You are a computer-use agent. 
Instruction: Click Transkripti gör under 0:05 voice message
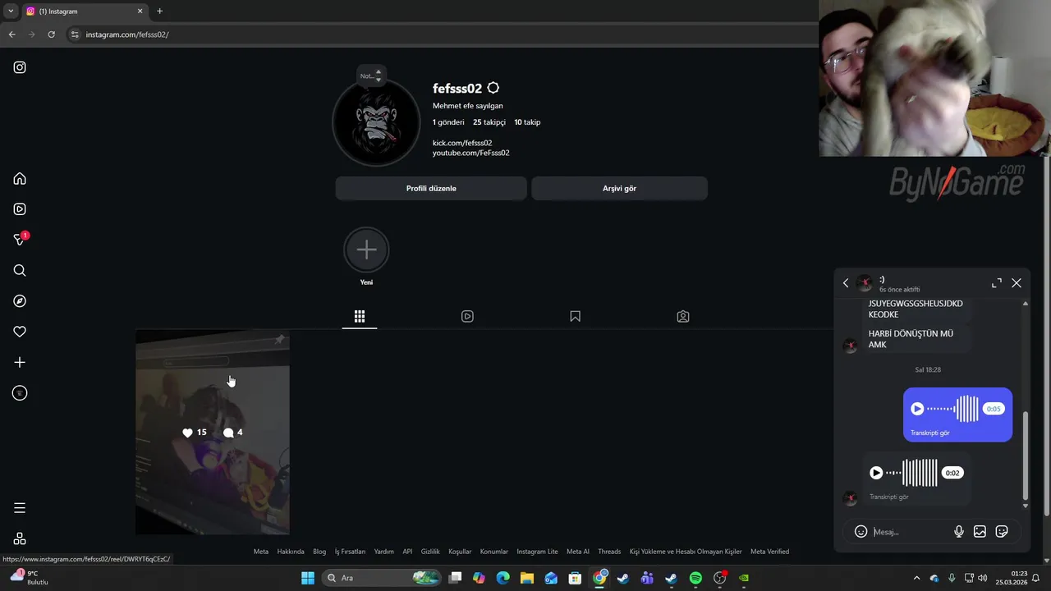point(929,433)
